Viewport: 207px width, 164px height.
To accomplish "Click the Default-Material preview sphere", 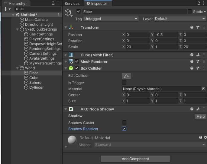I will click(x=72, y=140).
